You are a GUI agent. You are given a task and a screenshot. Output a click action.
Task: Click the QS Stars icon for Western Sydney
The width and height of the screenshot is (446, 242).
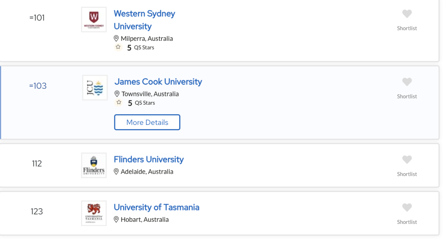(118, 47)
